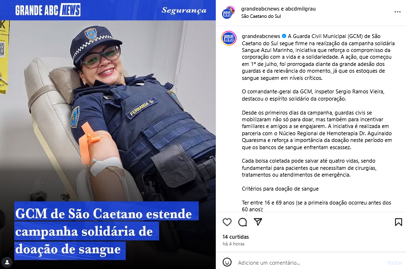The height and width of the screenshot is (269, 406).
Task: Share post using the paper plane icon
Action: click(258, 222)
